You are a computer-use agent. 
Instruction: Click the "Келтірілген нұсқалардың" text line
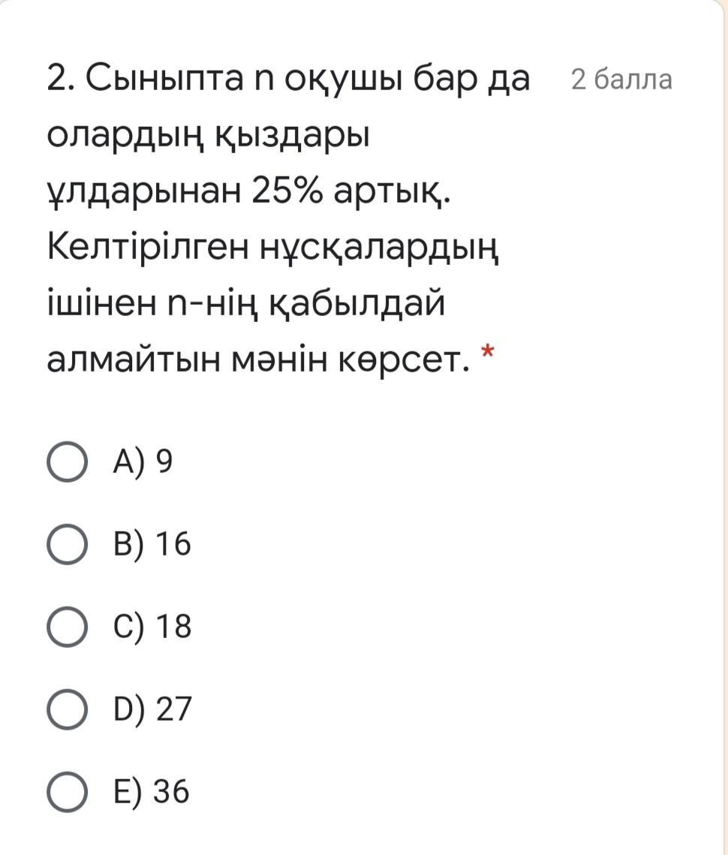click(x=274, y=248)
